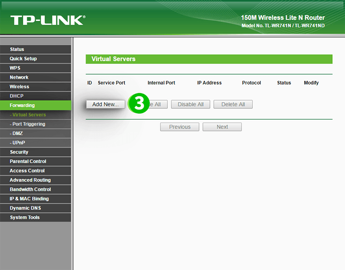Select Advanced Routing menu
This screenshot has width=345, height=270.
click(x=36, y=180)
